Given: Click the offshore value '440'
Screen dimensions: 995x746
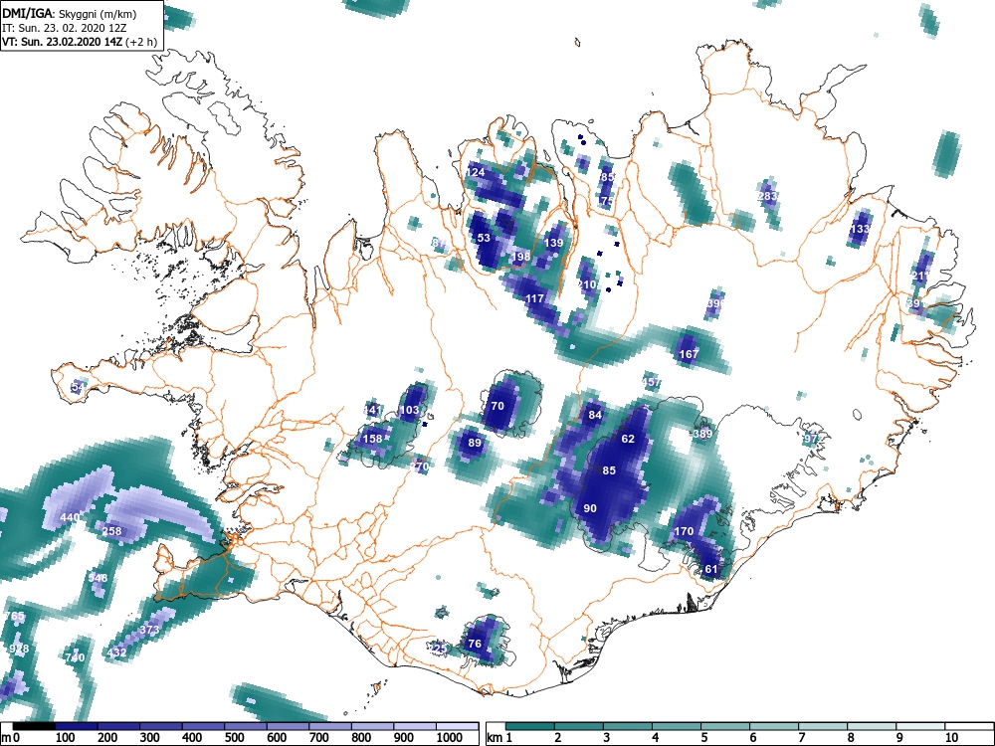Looking at the screenshot, I should coord(70,517).
